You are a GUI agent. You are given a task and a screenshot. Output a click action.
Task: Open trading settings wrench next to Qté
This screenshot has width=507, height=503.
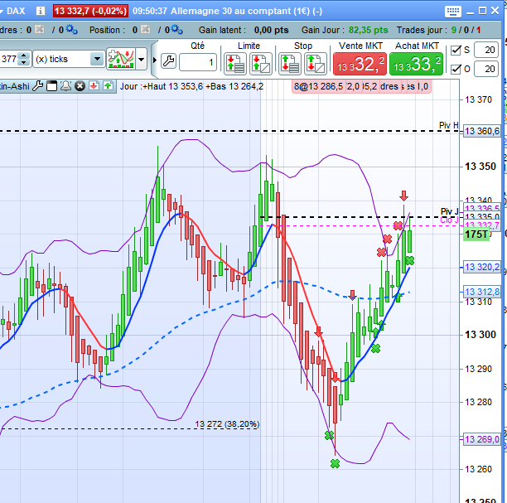click(168, 60)
